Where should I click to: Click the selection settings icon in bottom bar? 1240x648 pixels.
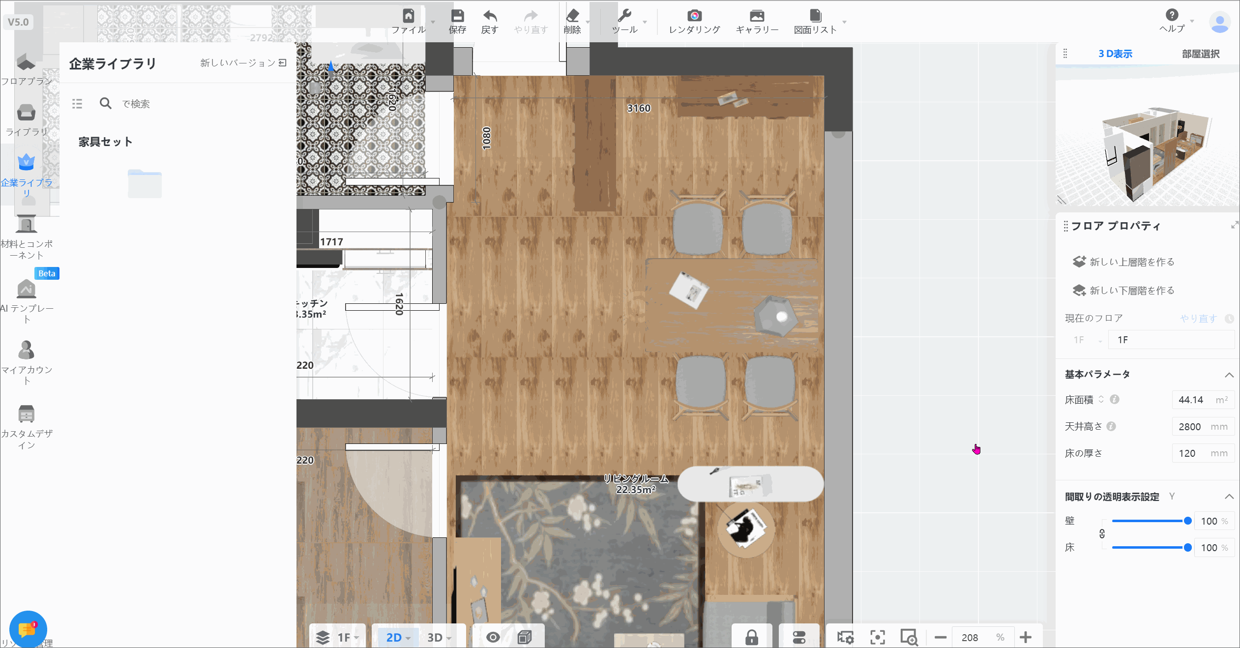(846, 637)
